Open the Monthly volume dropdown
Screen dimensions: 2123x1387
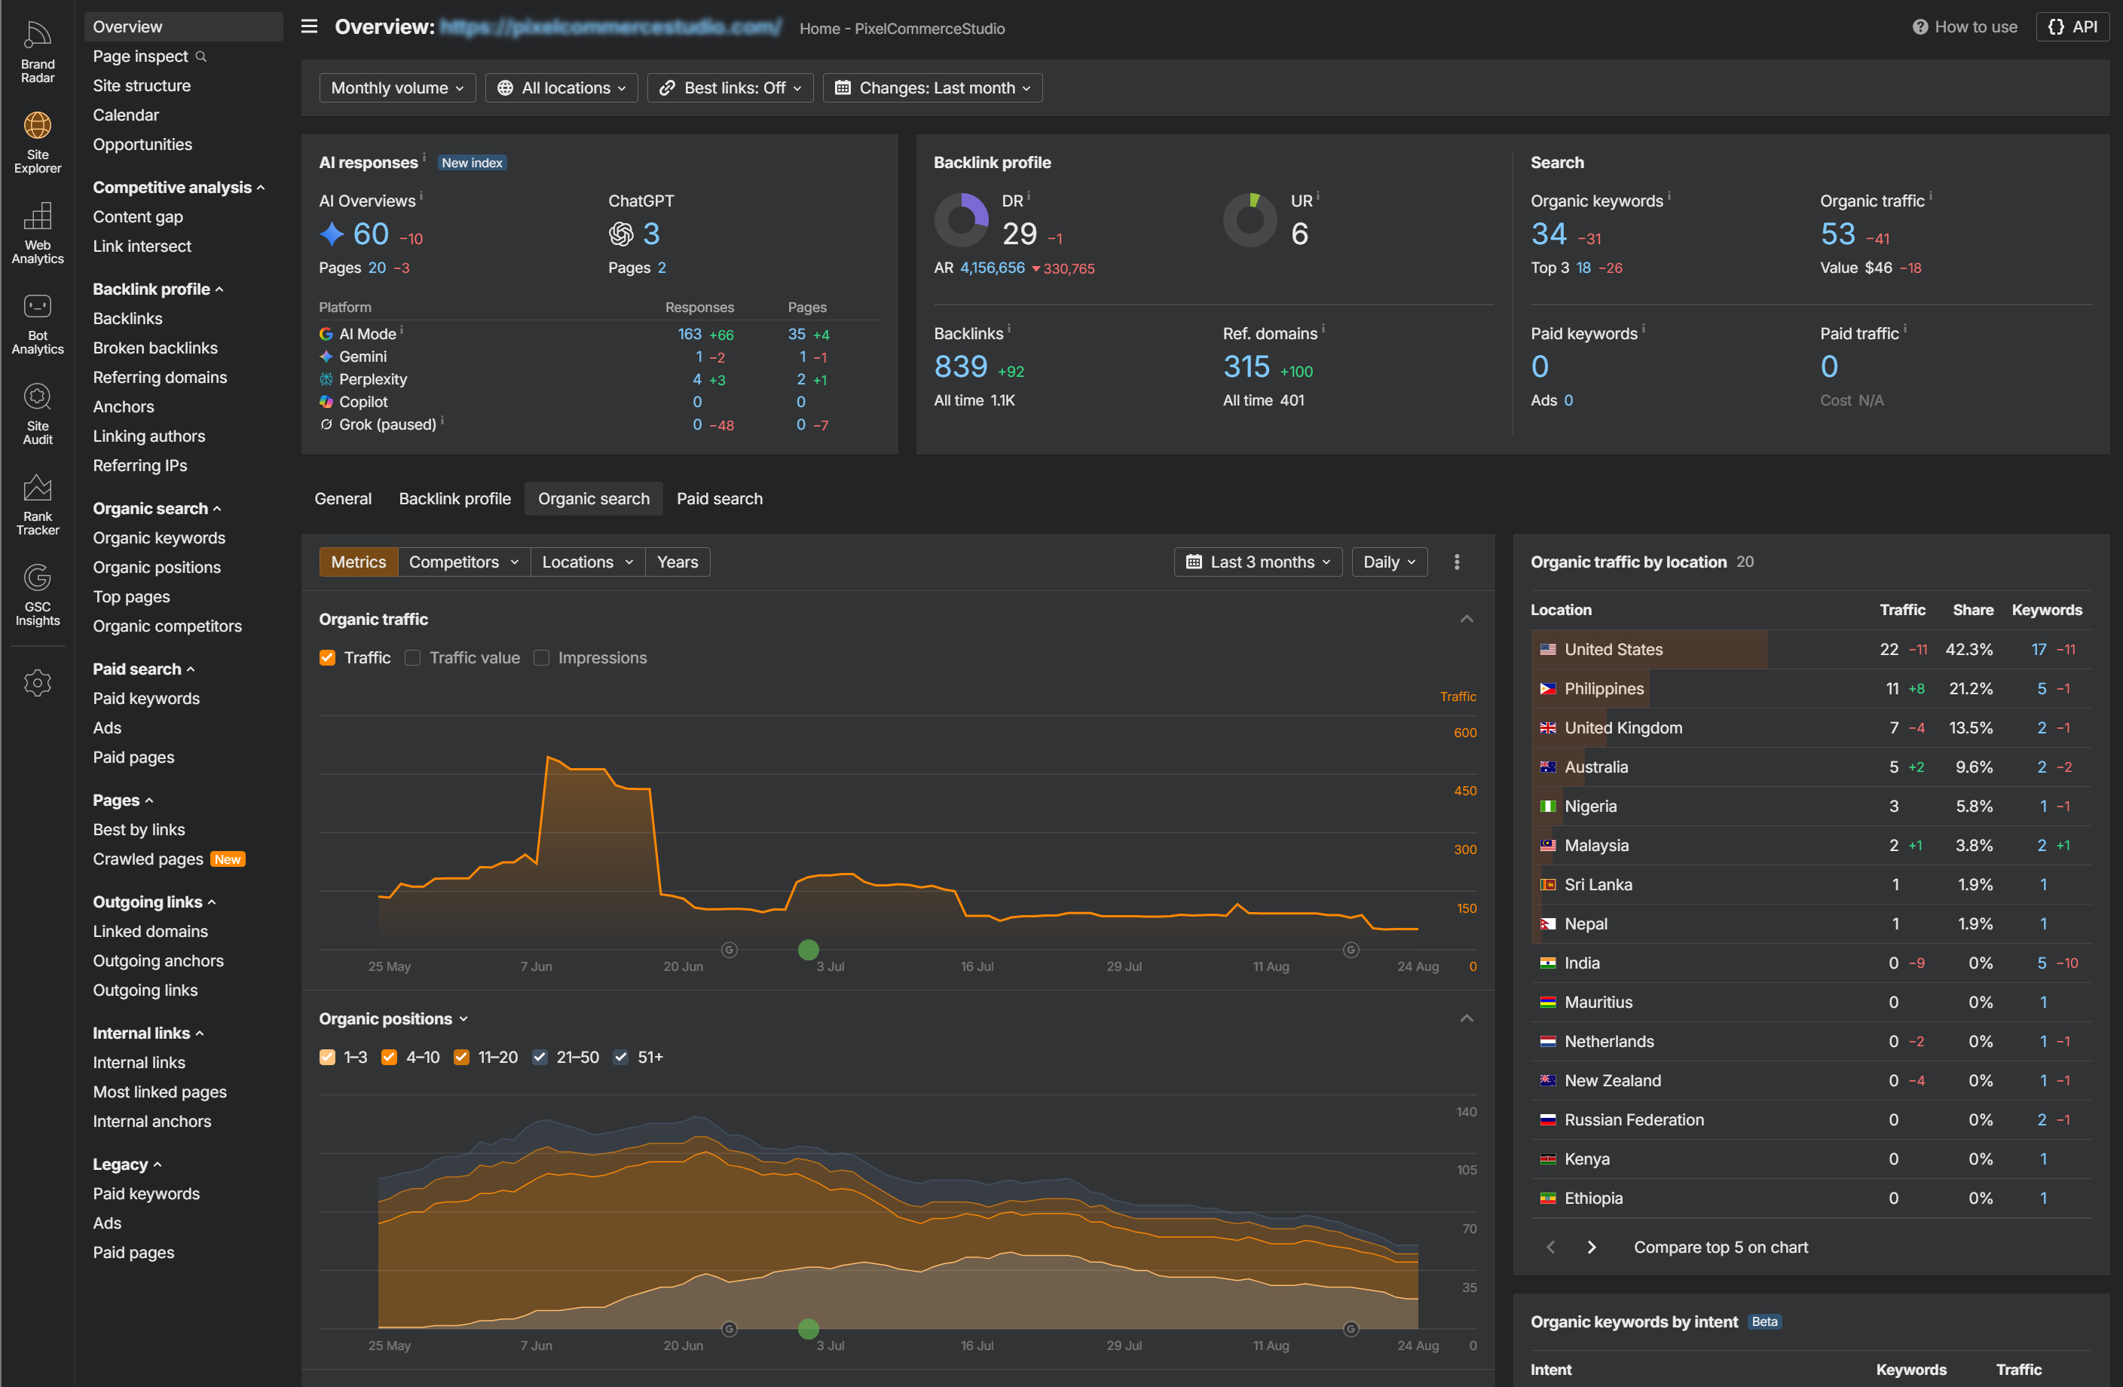click(x=397, y=87)
